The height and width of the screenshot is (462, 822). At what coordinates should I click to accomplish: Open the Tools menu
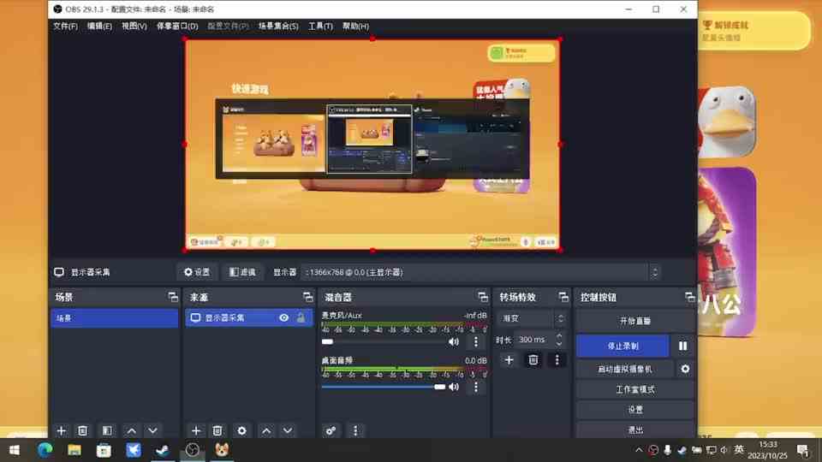click(x=320, y=27)
